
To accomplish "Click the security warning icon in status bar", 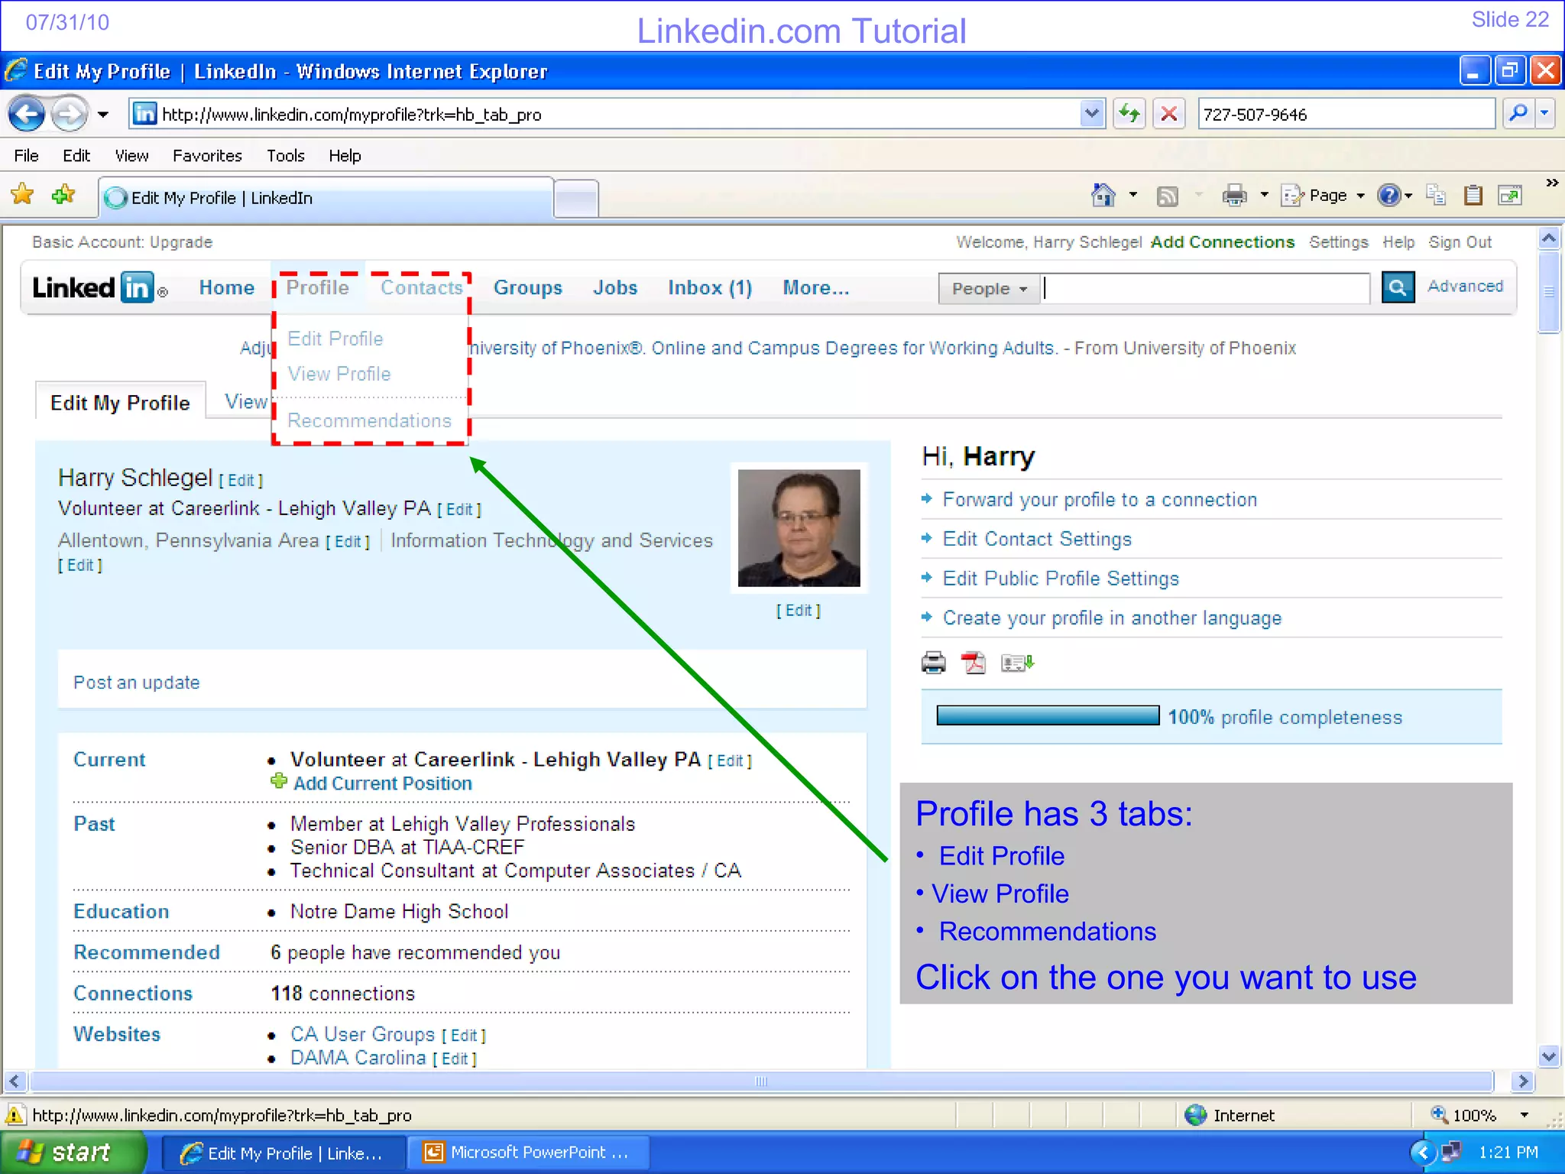I will (x=15, y=1115).
